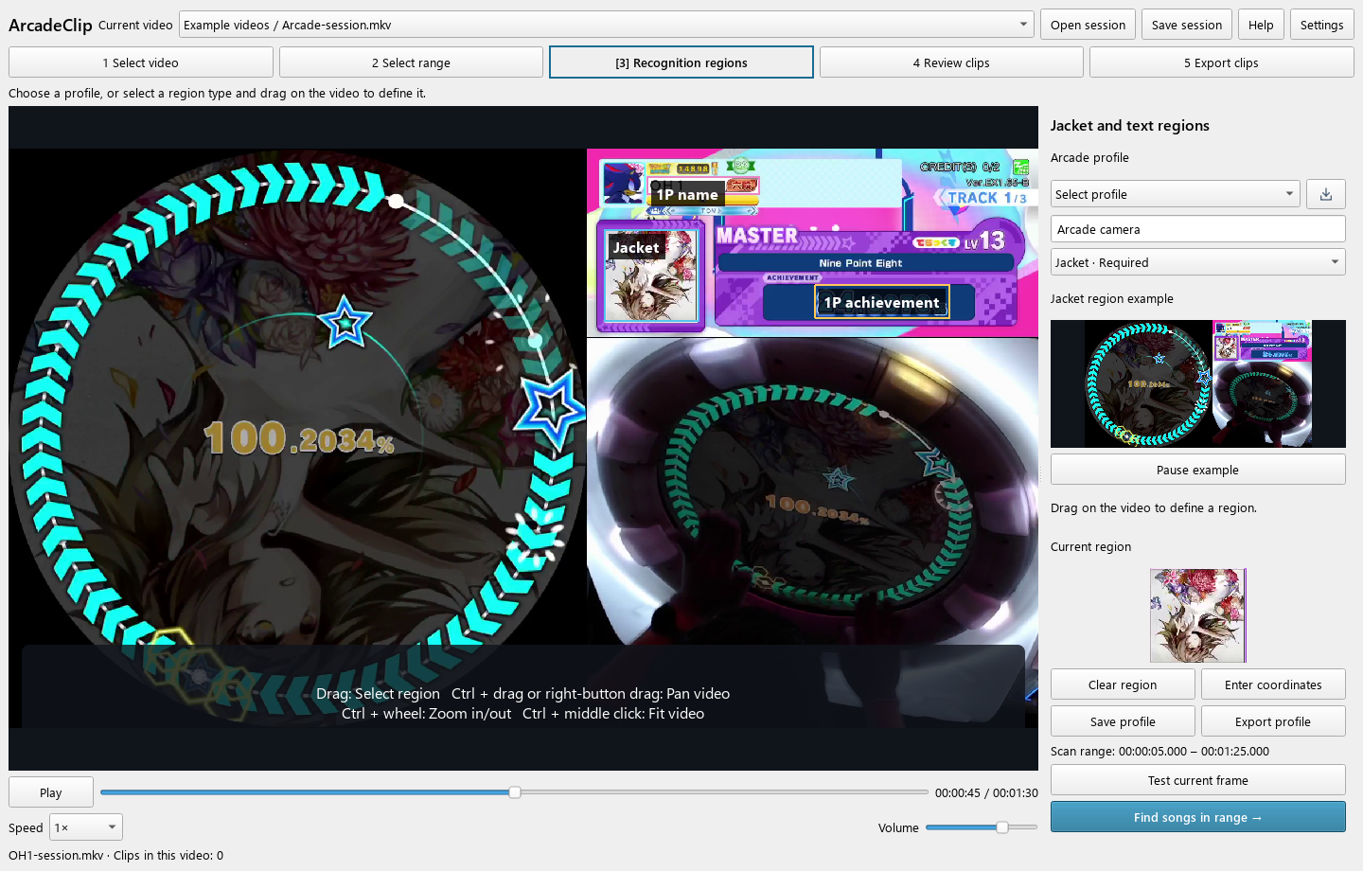This screenshot has width=1363, height=871.
Task: Pause the jacket region example
Action: (x=1197, y=470)
